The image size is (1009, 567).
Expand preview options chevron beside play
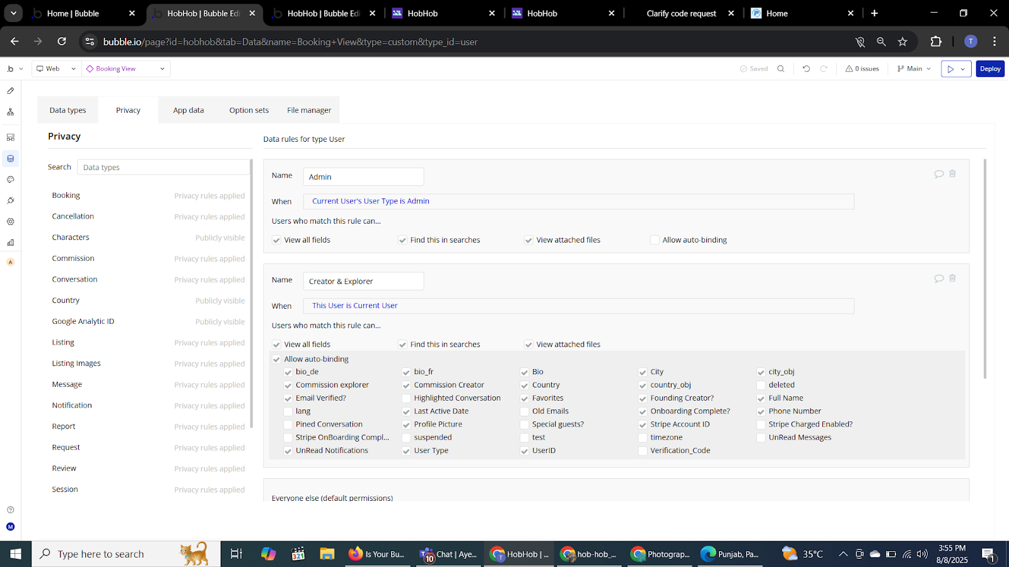click(x=963, y=69)
